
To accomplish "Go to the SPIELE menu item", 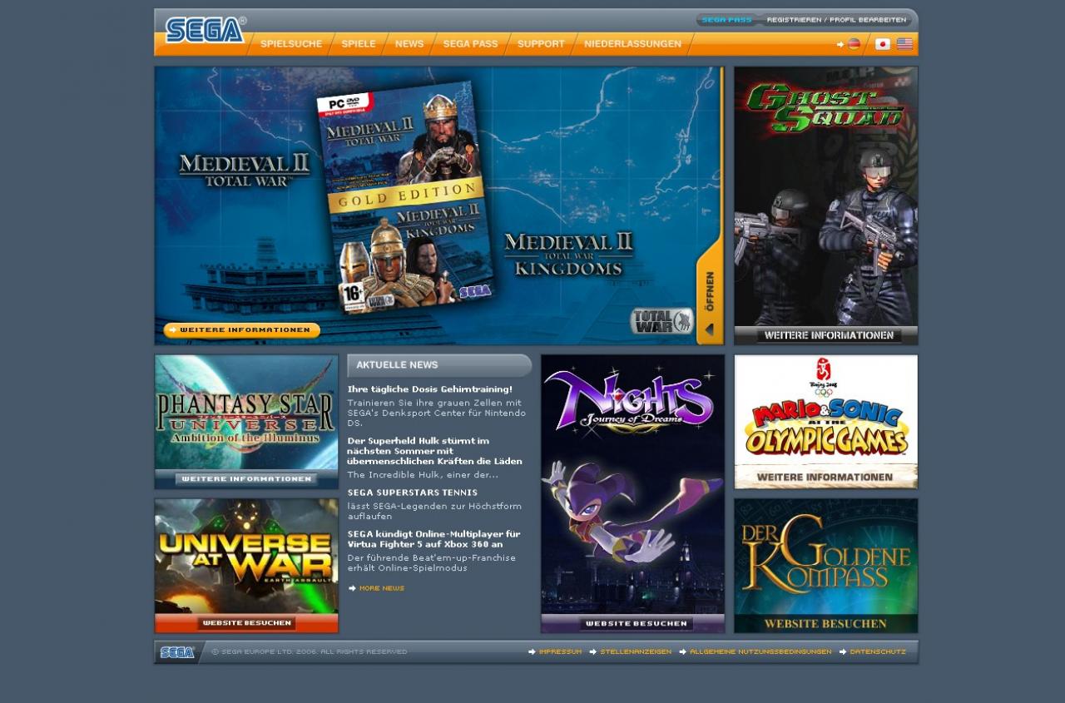I will tap(359, 44).
